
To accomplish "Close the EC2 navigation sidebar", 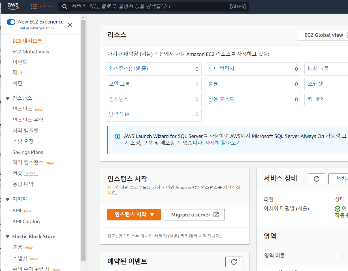I will (70, 25).
